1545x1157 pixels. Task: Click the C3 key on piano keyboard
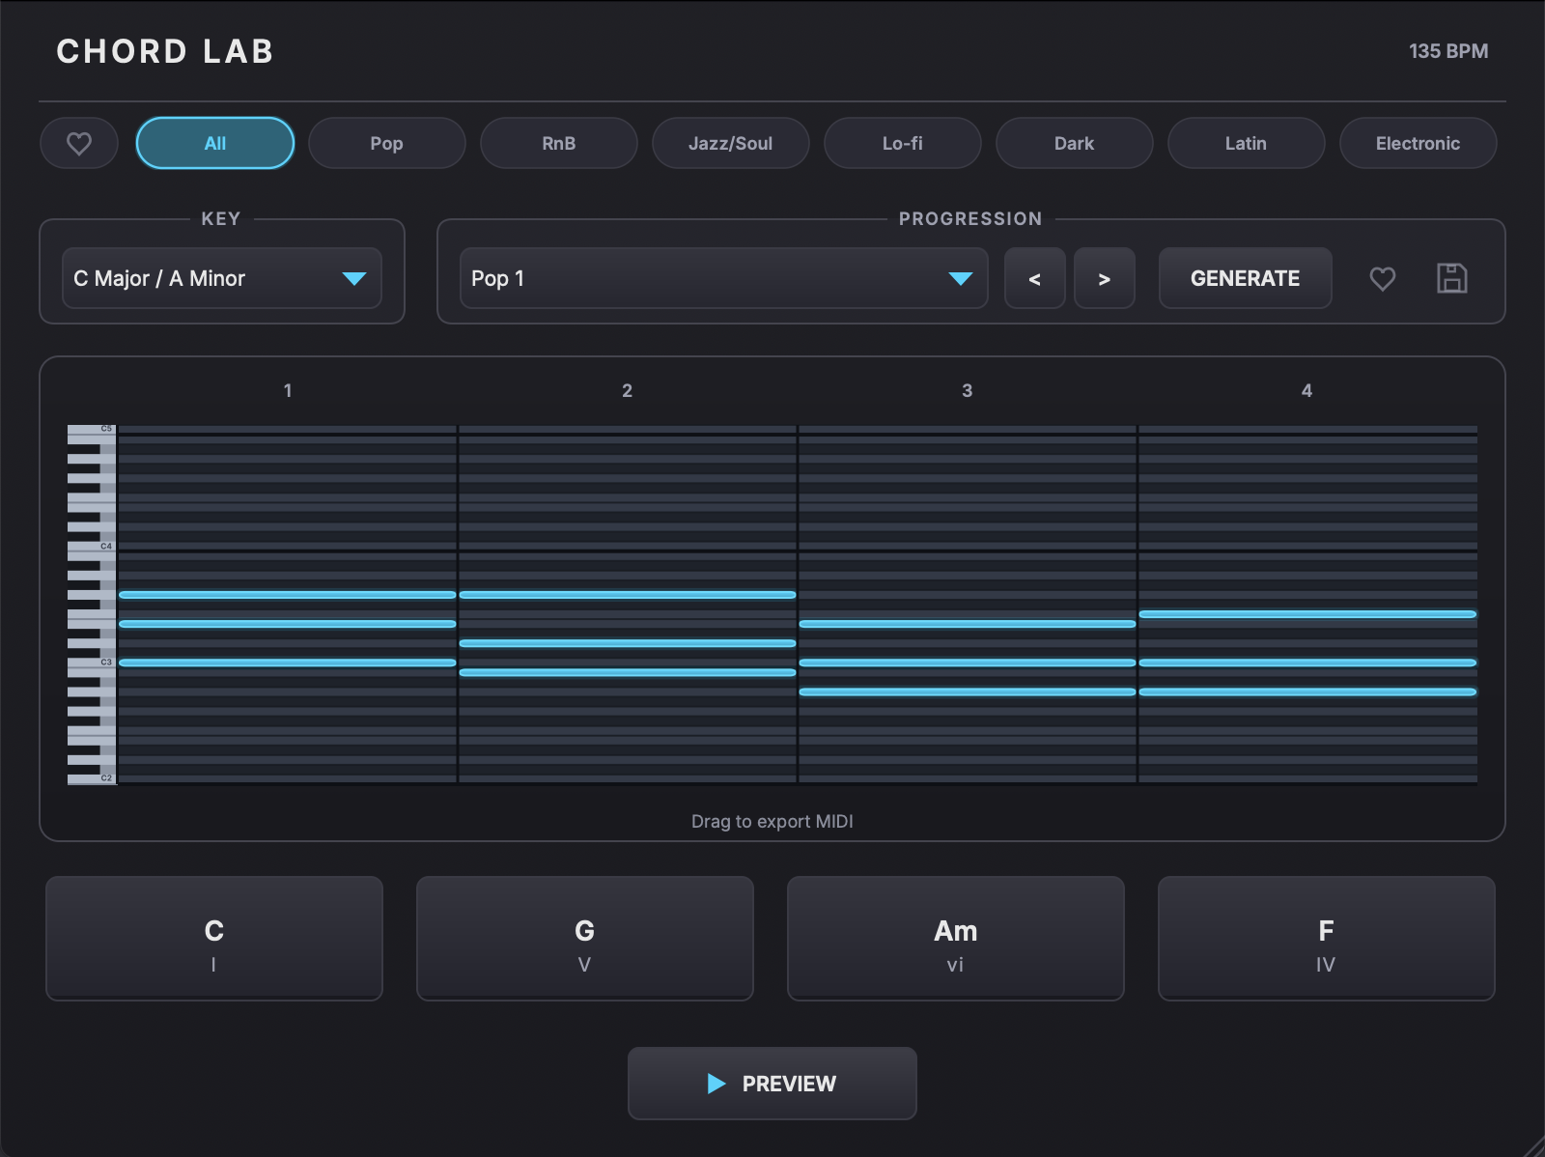point(92,663)
